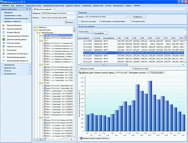The height and width of the screenshot is (143, 188).
Task: Click the Контроль данных icon
Action: point(4,43)
